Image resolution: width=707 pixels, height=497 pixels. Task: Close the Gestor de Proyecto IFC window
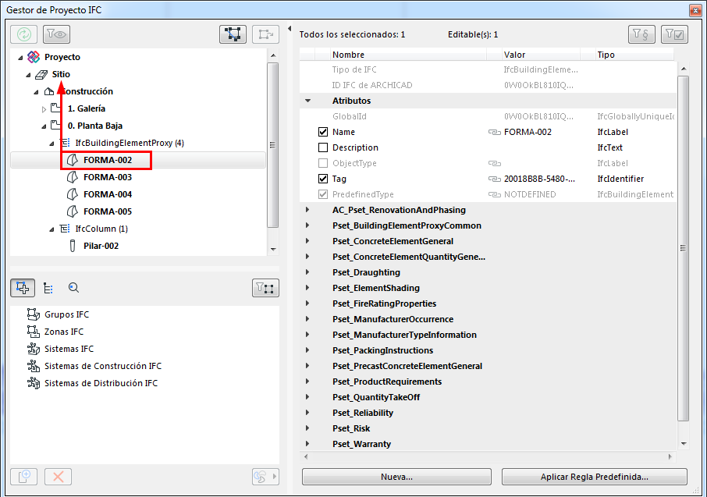coord(695,10)
